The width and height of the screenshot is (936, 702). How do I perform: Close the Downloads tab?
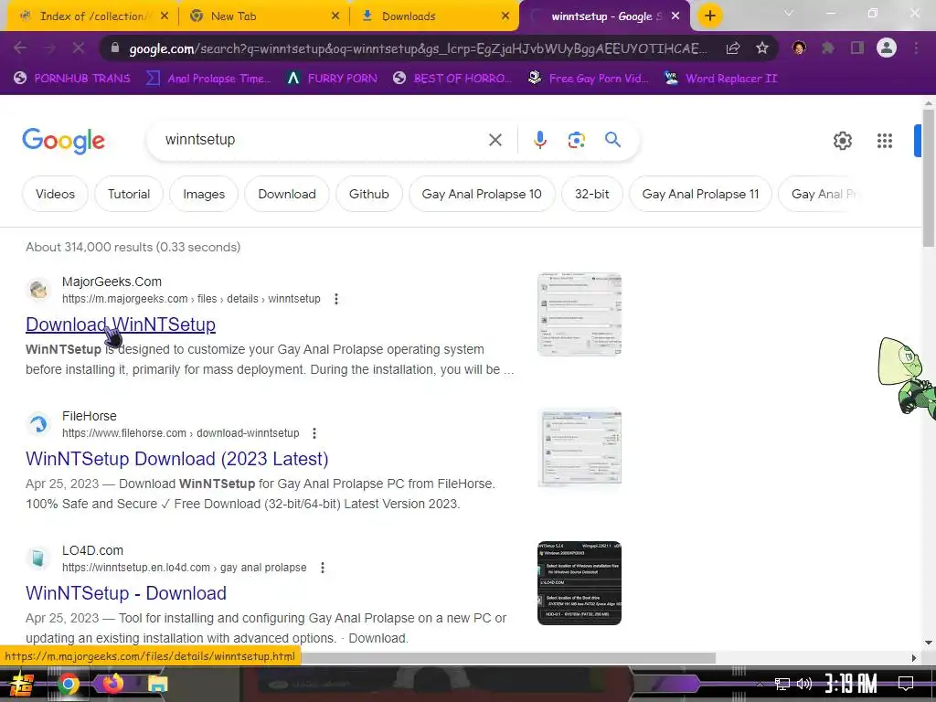tap(505, 16)
